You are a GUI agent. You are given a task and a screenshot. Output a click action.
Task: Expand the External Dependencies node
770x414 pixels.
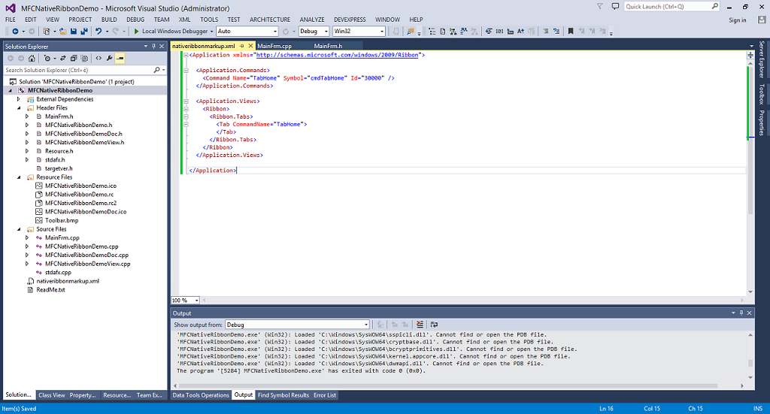19,99
